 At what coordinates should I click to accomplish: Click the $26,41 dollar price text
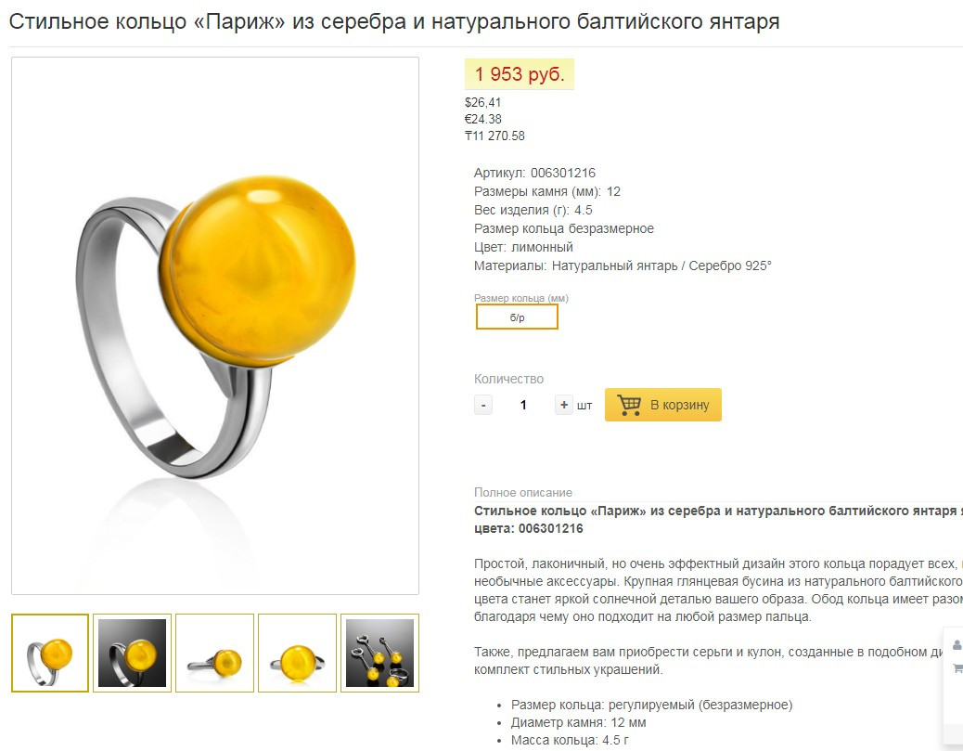(x=482, y=103)
